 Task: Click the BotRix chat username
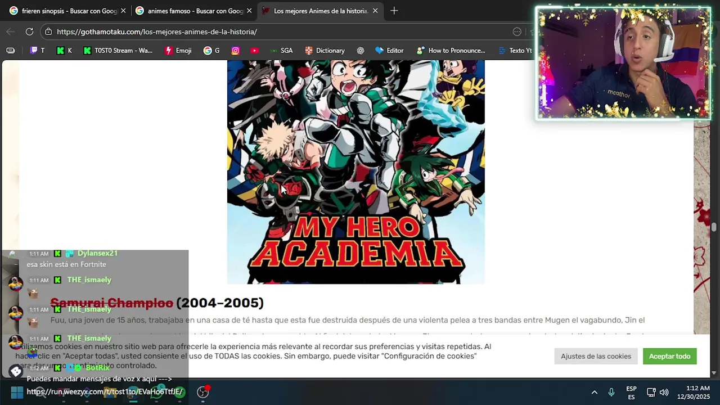coord(98,367)
